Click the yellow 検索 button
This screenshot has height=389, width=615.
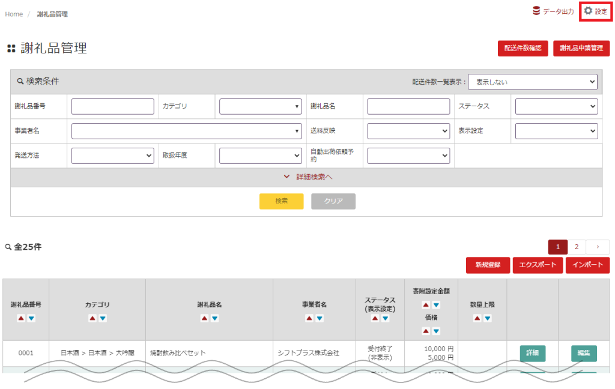click(x=281, y=201)
